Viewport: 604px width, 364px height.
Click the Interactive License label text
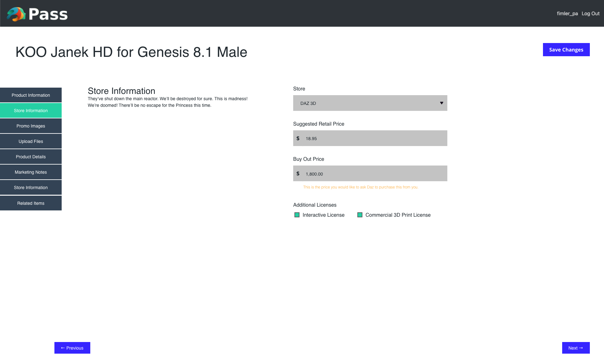[323, 215]
